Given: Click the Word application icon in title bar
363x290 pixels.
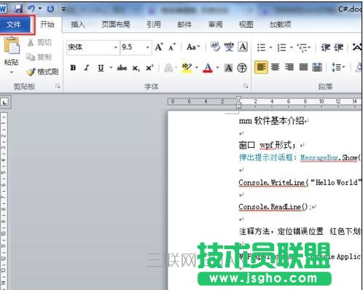Looking at the screenshot, I should tap(4, 9).
